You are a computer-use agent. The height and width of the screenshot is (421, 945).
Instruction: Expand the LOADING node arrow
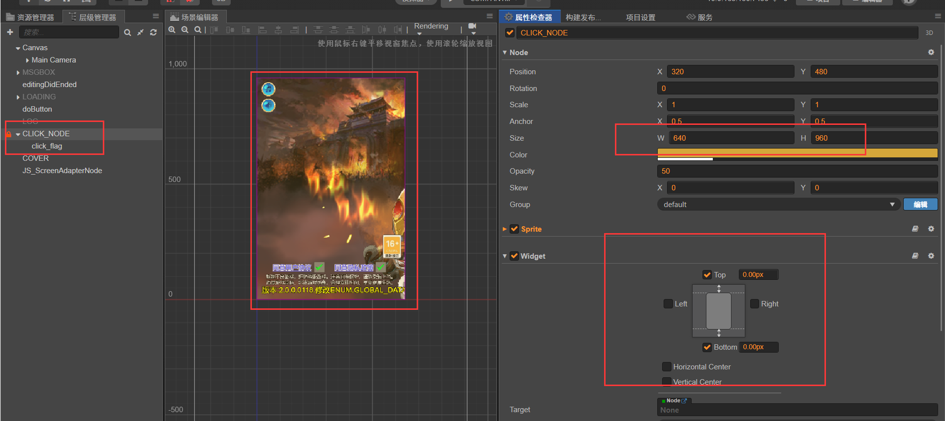tap(18, 97)
